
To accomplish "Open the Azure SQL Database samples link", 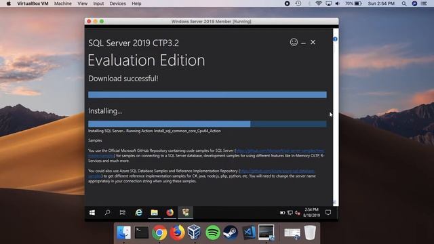I will click(x=277, y=171).
